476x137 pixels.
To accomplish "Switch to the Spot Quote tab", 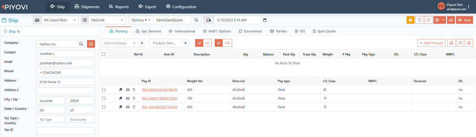I will (324, 31).
